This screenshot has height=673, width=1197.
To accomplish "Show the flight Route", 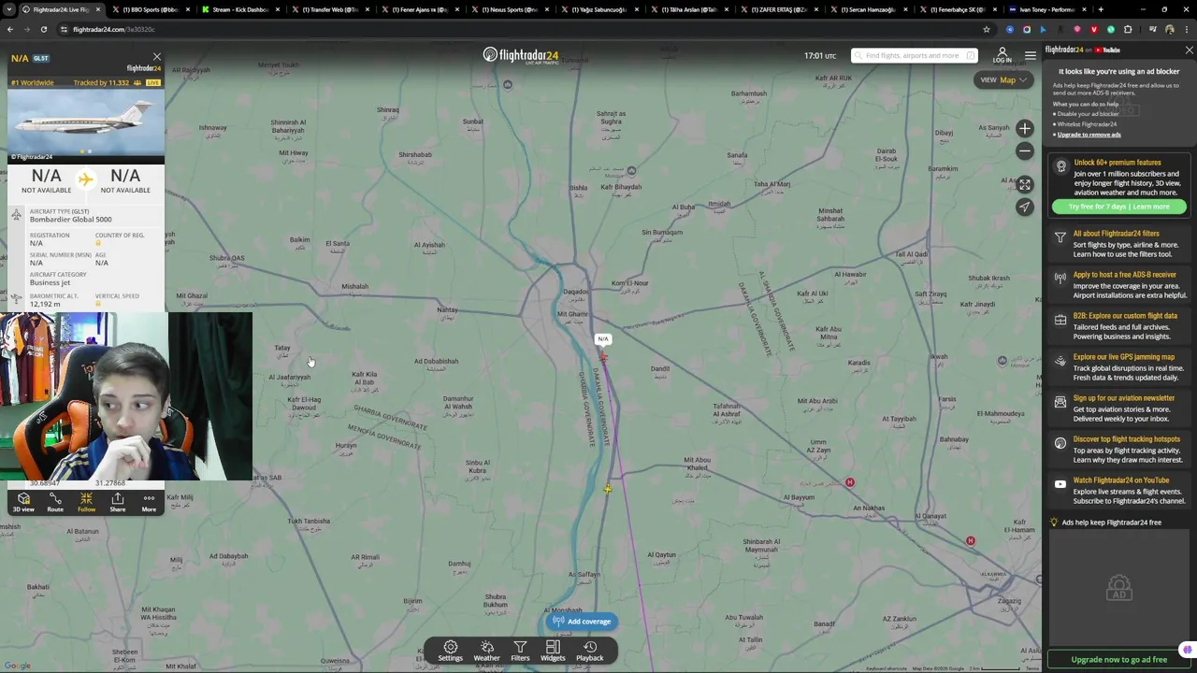I will pyautogui.click(x=55, y=503).
